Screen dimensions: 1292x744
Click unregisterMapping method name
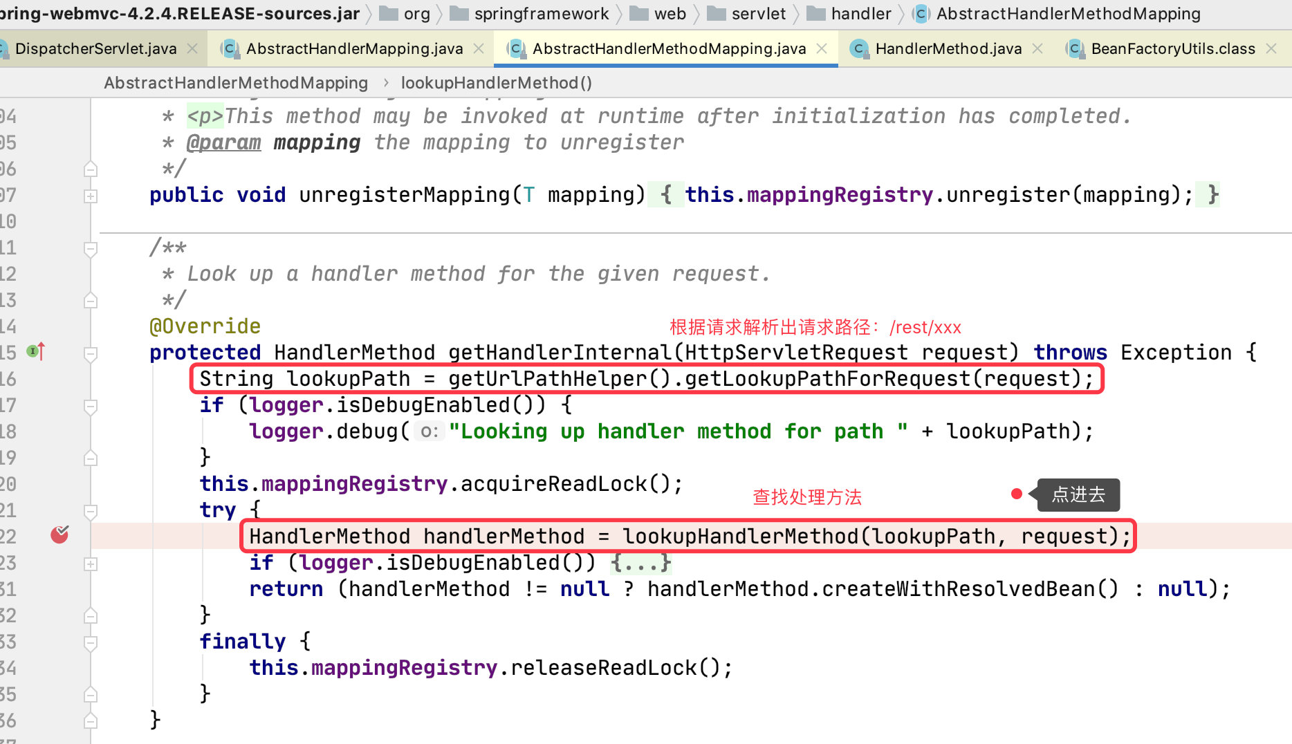(x=404, y=195)
